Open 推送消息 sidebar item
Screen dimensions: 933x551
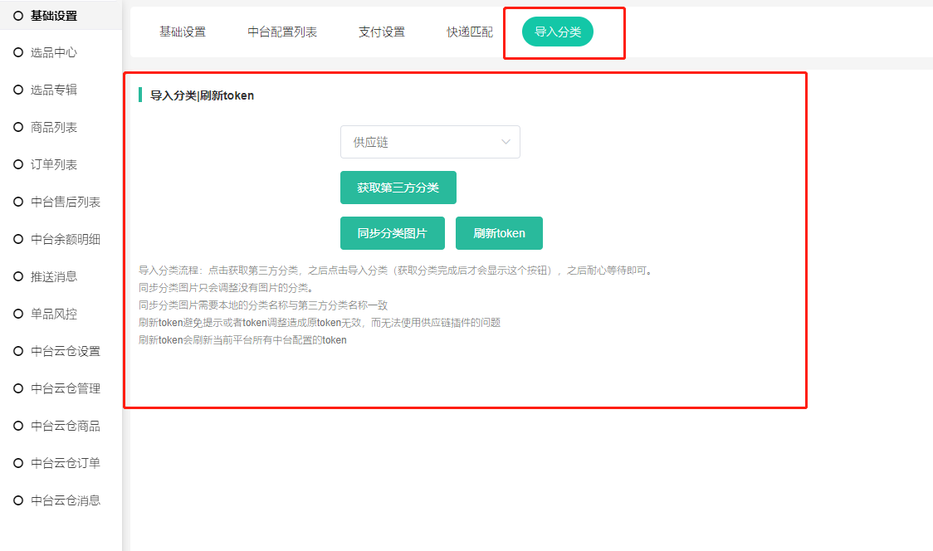coord(54,276)
